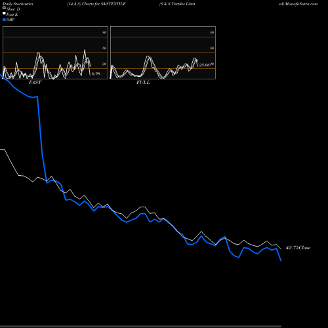Screen dimensions: 328x328
Task: Click the '42.75 Close' price label
Action: [298, 248]
